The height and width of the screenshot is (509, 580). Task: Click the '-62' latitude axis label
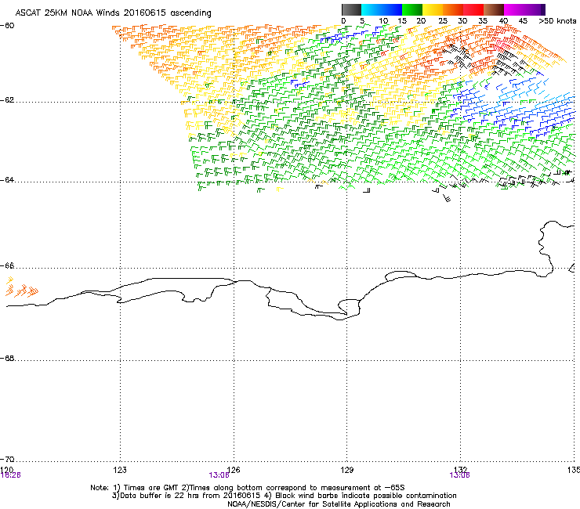click(7, 100)
